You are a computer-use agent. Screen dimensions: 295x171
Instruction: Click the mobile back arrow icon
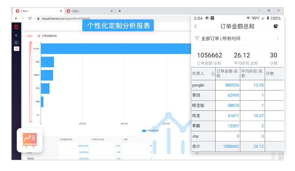coord(196,26)
